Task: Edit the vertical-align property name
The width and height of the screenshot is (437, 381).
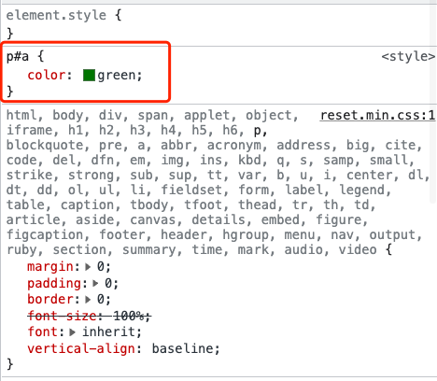Action: [x=81, y=348]
